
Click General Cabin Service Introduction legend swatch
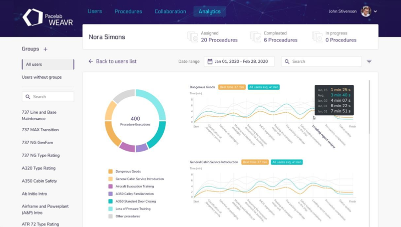click(111, 179)
